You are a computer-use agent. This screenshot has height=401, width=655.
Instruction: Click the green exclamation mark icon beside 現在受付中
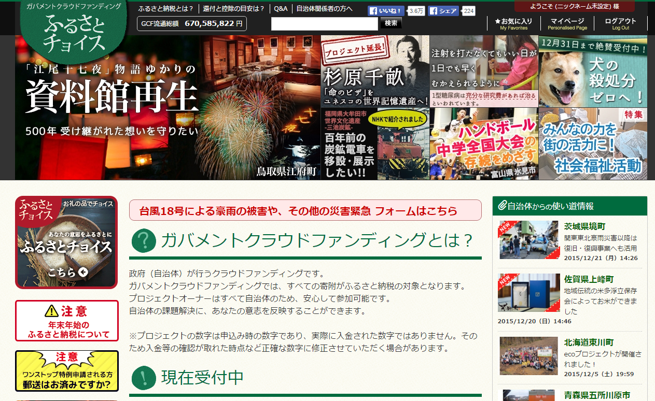tap(144, 378)
